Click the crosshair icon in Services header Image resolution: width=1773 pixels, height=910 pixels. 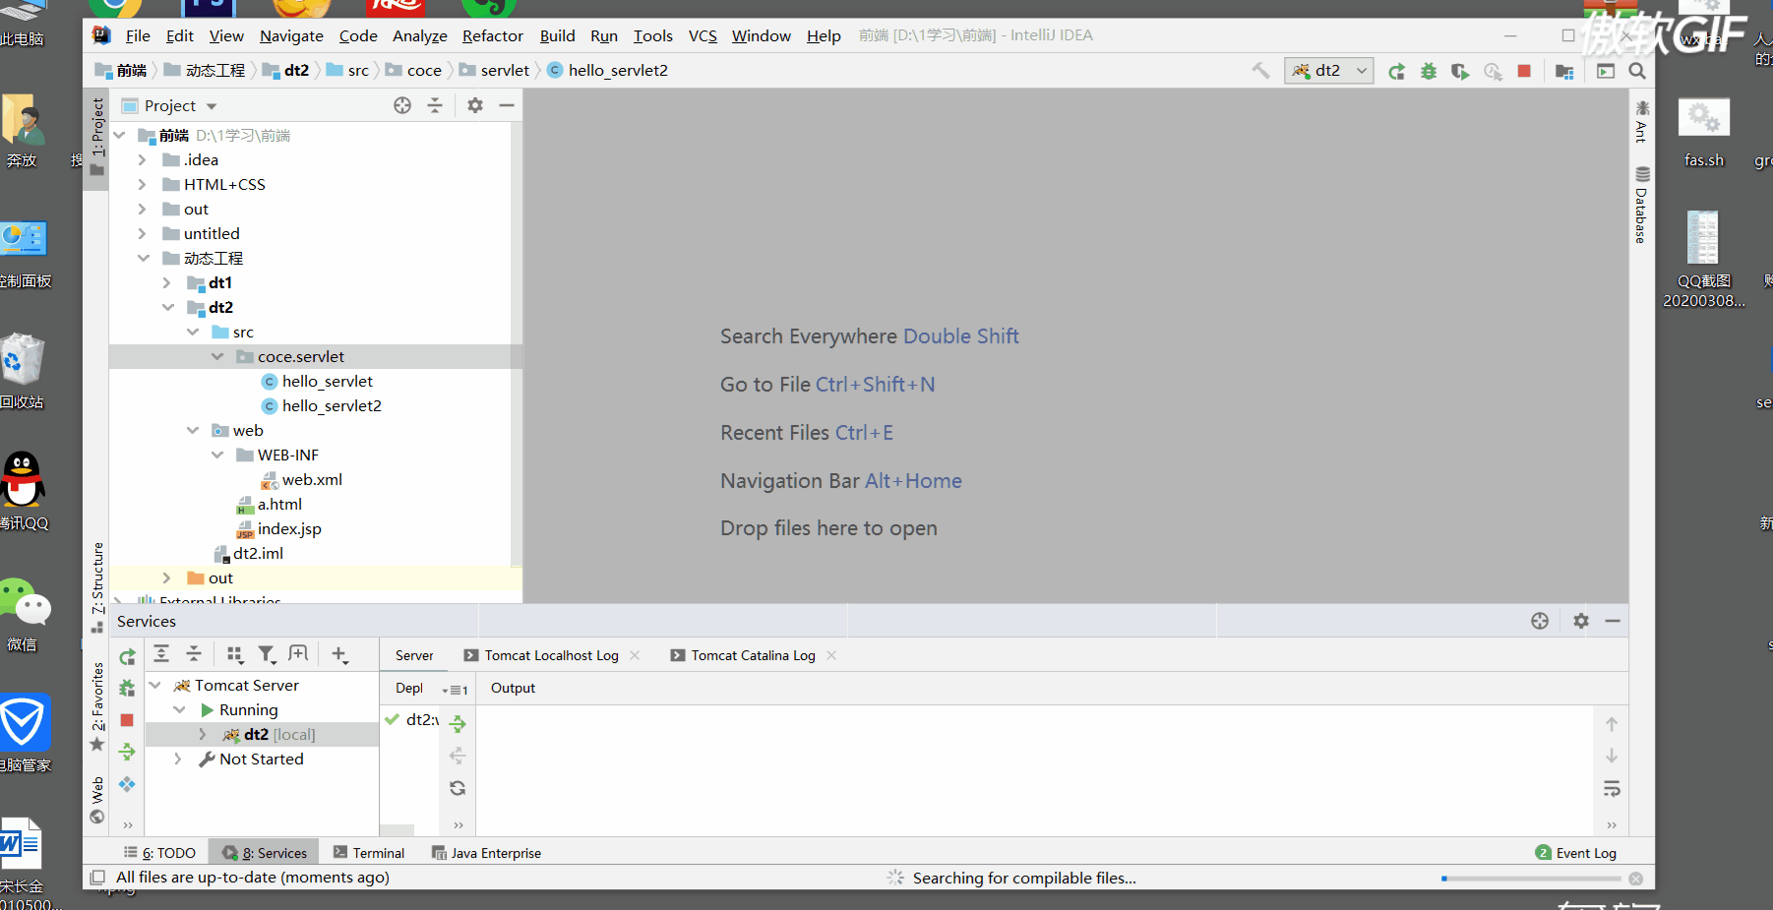click(1540, 621)
